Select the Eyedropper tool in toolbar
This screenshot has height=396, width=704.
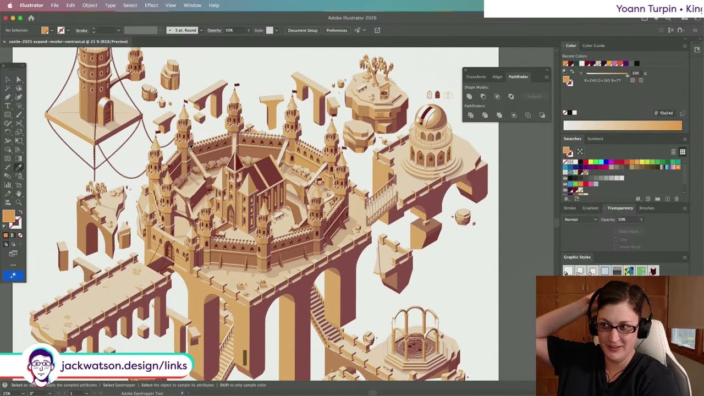tap(19, 167)
